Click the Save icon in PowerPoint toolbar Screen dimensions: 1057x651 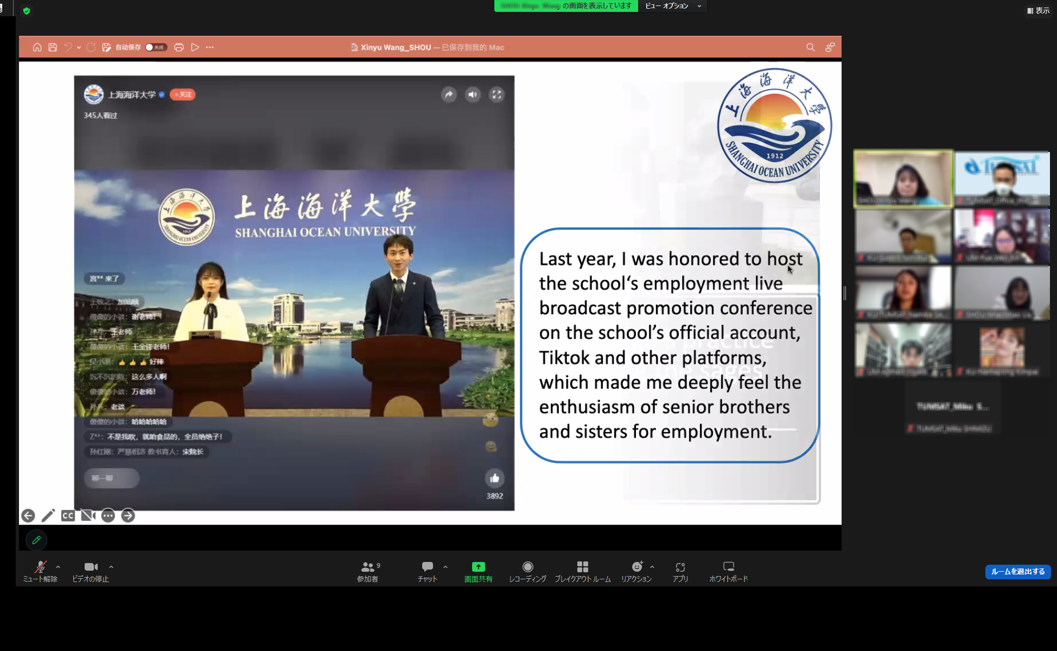tap(53, 47)
